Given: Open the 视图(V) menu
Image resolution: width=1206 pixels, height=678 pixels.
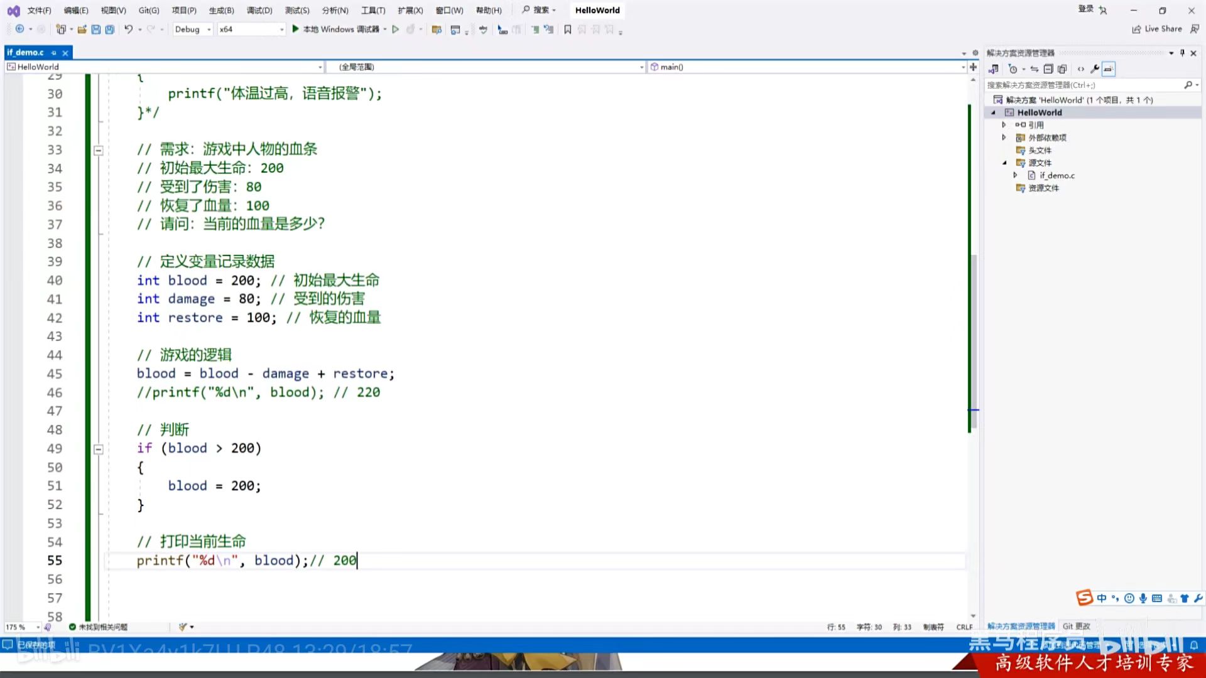Looking at the screenshot, I should point(113,10).
